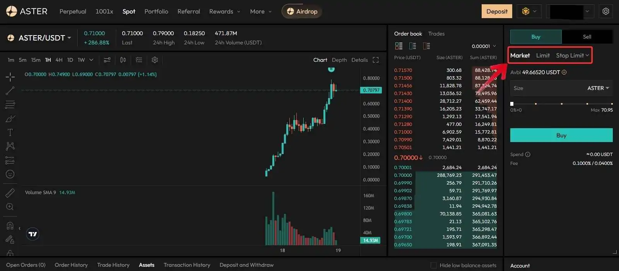Viewport: 619px width, 271px height.
Task: Open the chart patterns tool
Action: (x=10, y=146)
